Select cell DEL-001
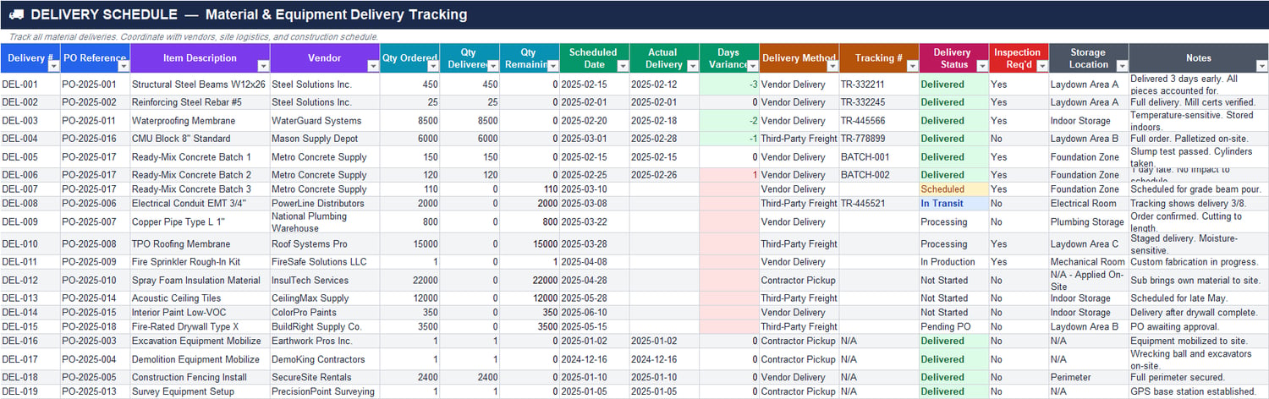 (30, 85)
